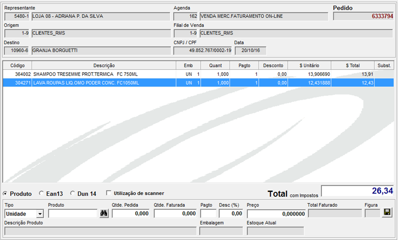This screenshot has width=398, height=240.
Task: Click the Preço input field
Action: point(276,214)
